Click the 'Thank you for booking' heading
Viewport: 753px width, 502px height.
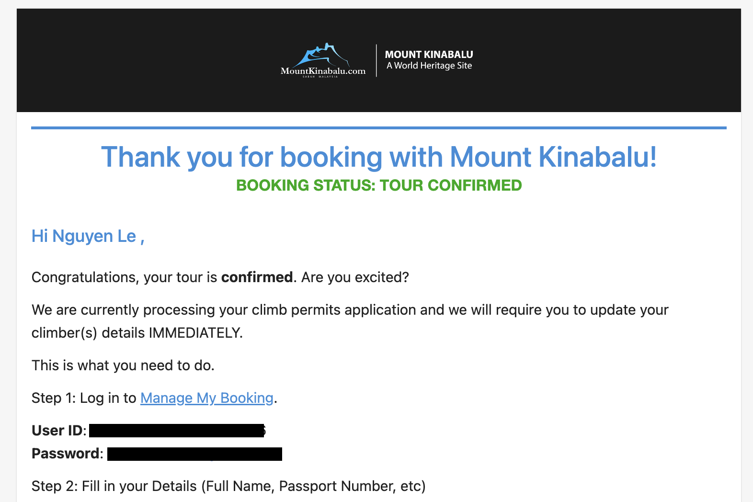[x=378, y=157]
